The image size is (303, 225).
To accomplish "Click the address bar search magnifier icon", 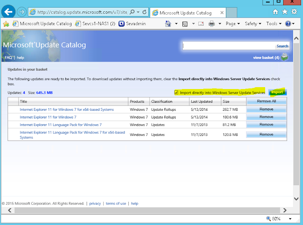I will click(132, 12).
